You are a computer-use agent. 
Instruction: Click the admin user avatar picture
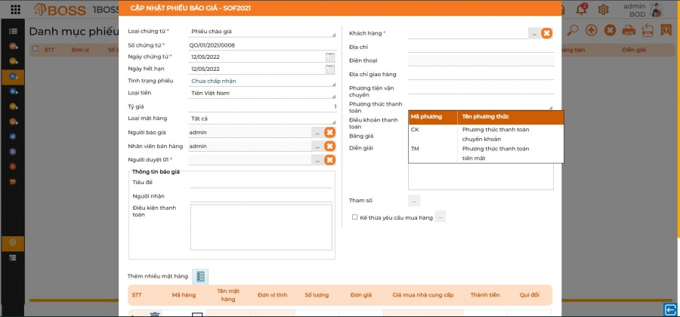(x=657, y=10)
